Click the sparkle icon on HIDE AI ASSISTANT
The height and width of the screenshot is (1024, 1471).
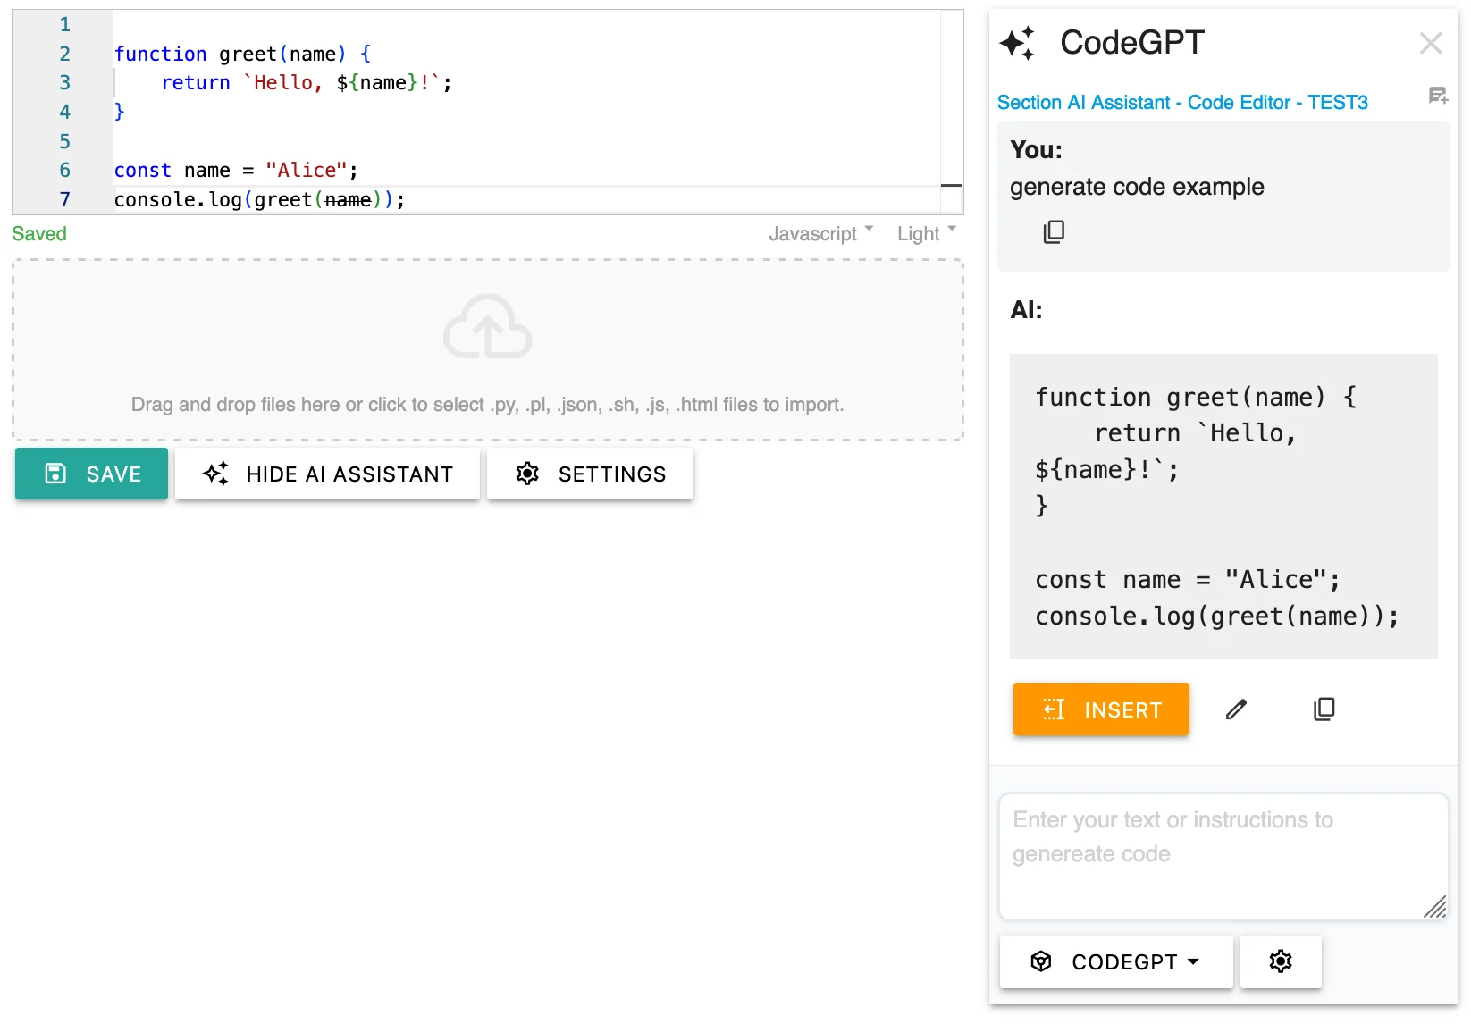point(214,474)
